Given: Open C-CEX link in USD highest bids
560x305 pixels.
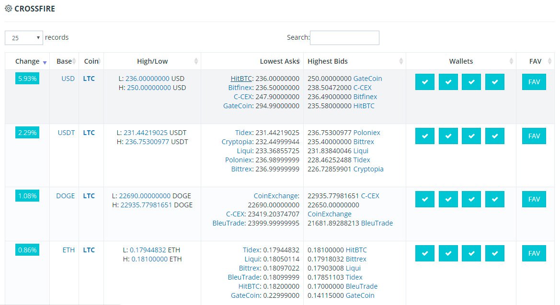Looking at the screenshot, I should [x=362, y=88].
